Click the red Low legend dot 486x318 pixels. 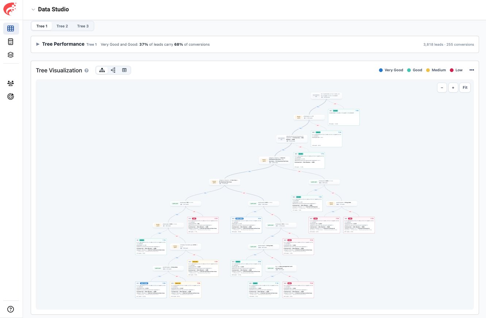(x=452, y=70)
